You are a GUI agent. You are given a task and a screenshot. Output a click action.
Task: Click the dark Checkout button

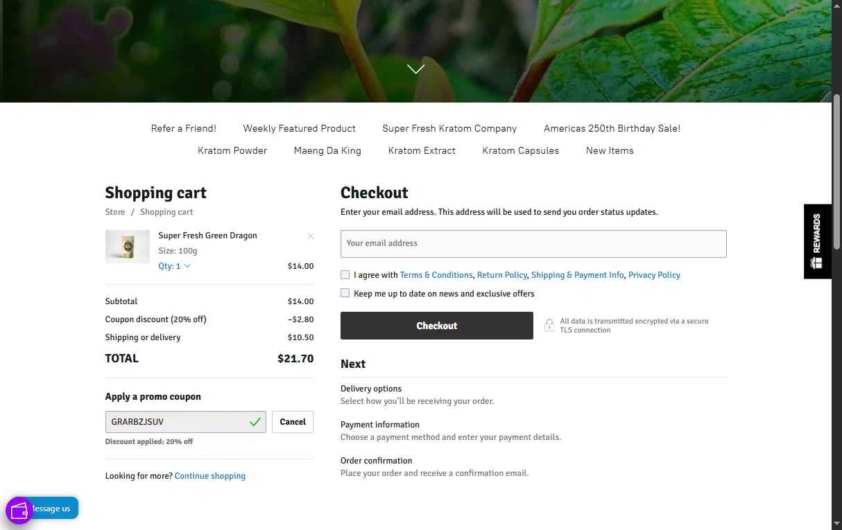tap(437, 326)
